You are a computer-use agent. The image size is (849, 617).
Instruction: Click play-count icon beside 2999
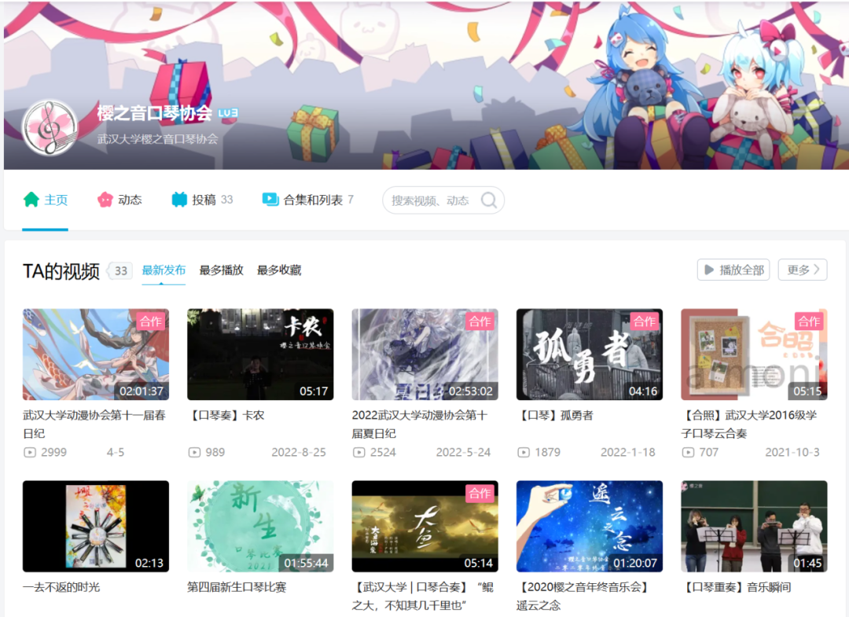pos(30,453)
